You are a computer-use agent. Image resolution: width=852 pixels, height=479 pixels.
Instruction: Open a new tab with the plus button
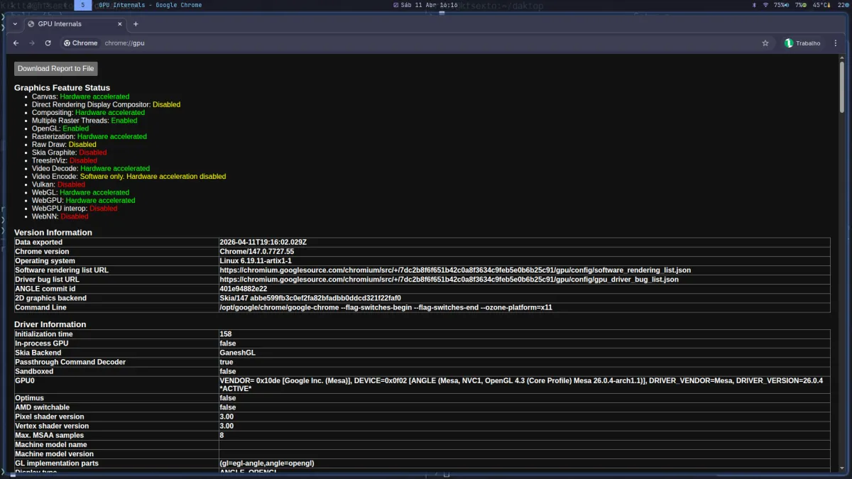(x=136, y=24)
